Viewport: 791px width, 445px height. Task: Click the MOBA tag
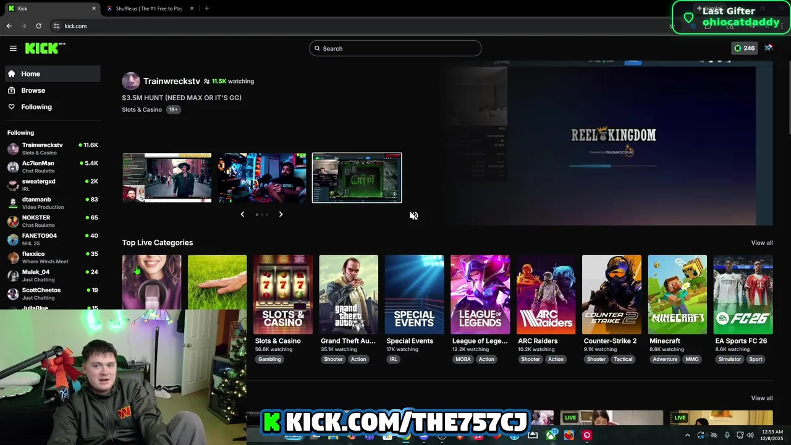[463, 359]
